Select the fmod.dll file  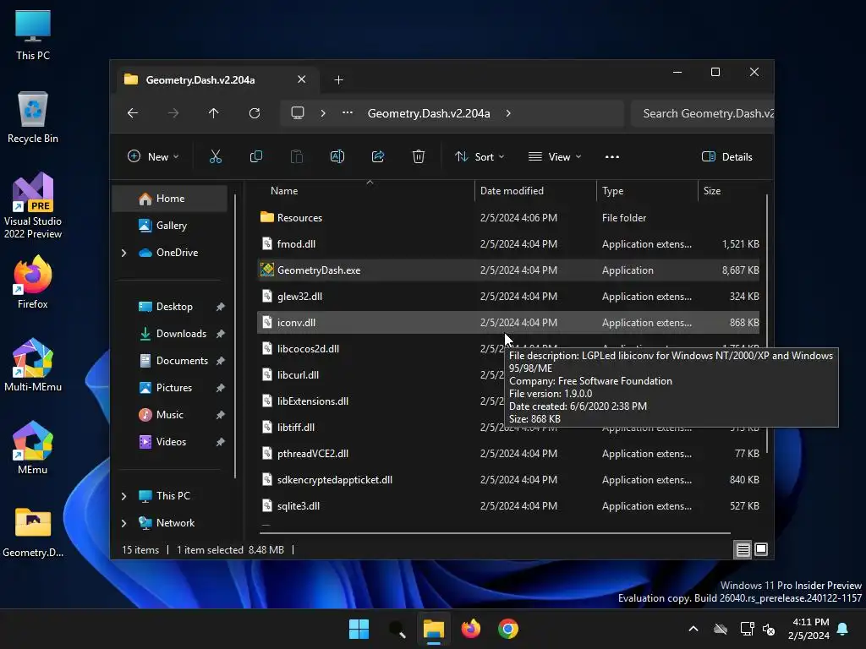(508, 244)
